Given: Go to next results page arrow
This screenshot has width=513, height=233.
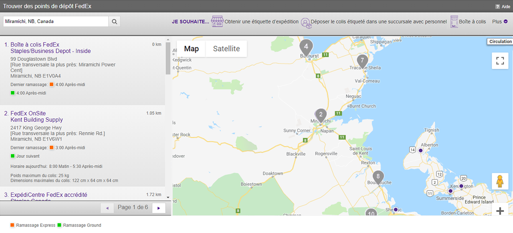Looking at the screenshot, I should tap(159, 208).
